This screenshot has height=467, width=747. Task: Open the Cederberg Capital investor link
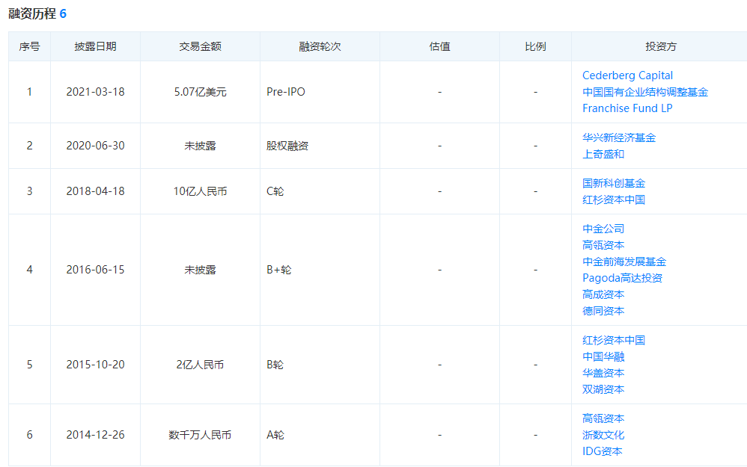click(x=627, y=75)
